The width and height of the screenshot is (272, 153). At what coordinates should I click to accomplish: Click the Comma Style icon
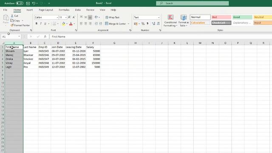[147, 24]
